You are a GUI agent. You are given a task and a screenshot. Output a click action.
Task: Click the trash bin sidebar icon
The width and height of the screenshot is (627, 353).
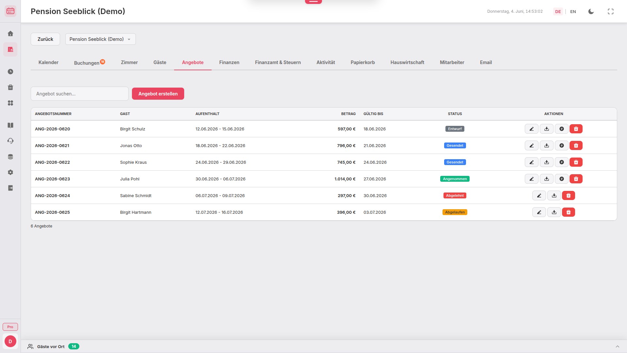[10, 87]
